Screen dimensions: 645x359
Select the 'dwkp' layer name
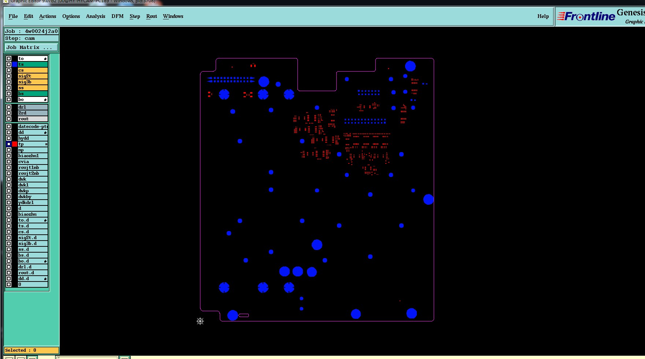[x=33, y=191]
